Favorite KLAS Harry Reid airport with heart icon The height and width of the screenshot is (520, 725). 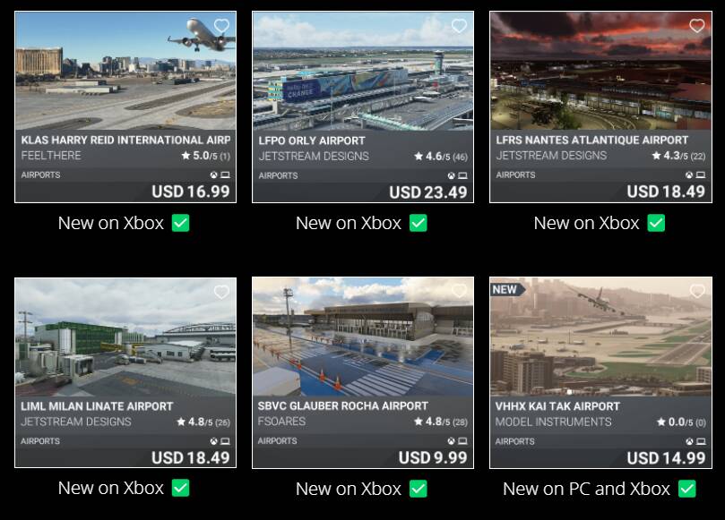tap(221, 26)
